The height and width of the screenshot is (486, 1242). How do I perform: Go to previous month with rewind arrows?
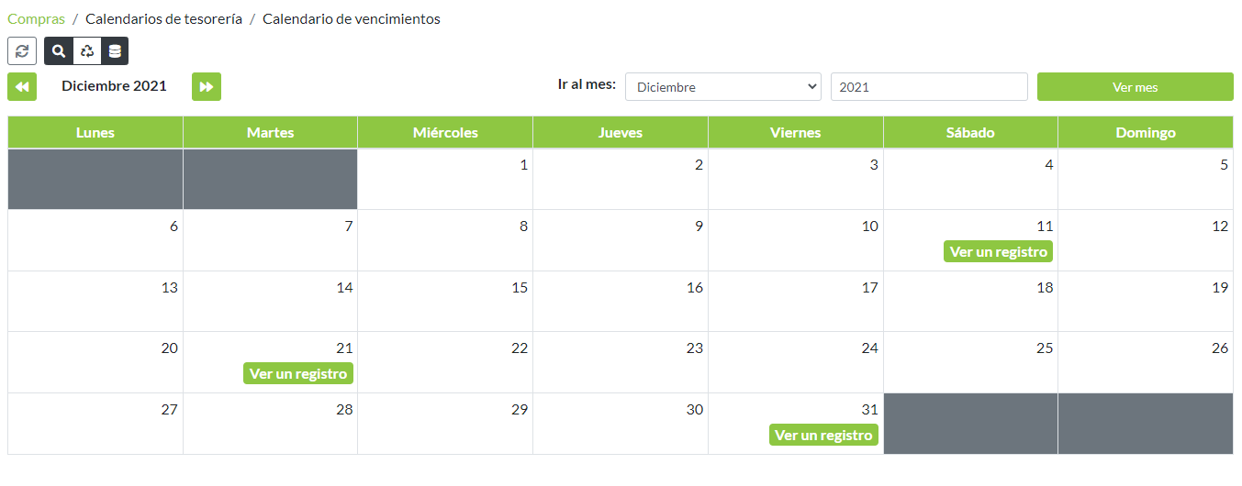[22, 87]
